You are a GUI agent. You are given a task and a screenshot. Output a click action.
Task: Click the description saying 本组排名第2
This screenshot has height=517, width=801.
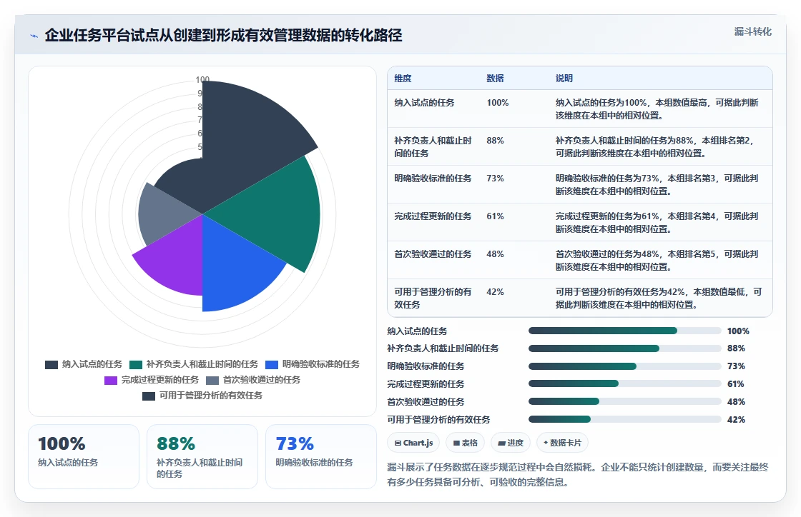point(655,146)
